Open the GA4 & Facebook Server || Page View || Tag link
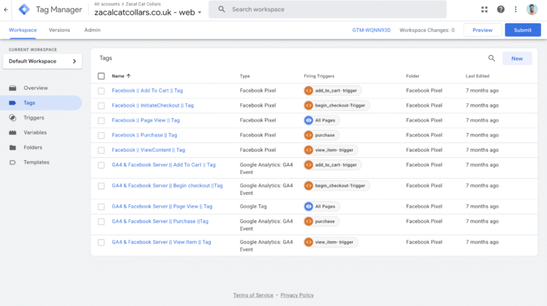The width and height of the screenshot is (547, 306). (162, 206)
